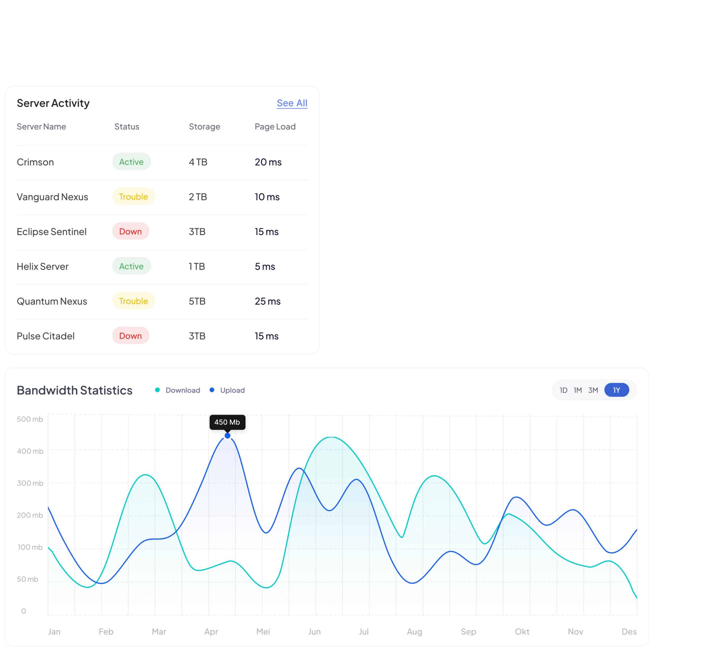The height and width of the screenshot is (654, 724).
Task: Click Helix Server Active status badge
Action: tap(132, 266)
